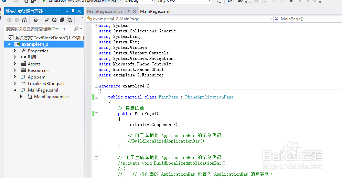Click the XAML file icon beside App.xaml

pos(23,77)
